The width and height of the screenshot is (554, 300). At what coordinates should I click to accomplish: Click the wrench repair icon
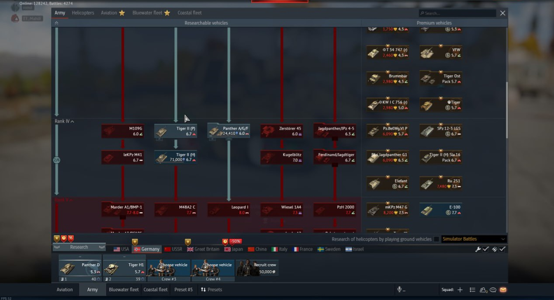pyautogui.click(x=478, y=249)
